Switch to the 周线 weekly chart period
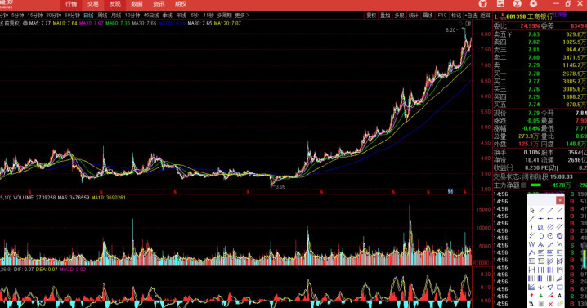This screenshot has height=308, width=587. [102, 16]
